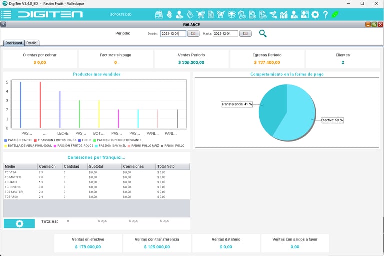Click red bar of P PASSION FRUTOS ROJOS
This screenshot has height=256, width=384.
click(40, 105)
